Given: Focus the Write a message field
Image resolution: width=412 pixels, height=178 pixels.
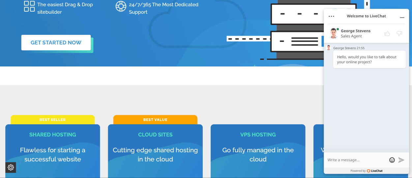Looking at the screenshot, I should (357, 160).
